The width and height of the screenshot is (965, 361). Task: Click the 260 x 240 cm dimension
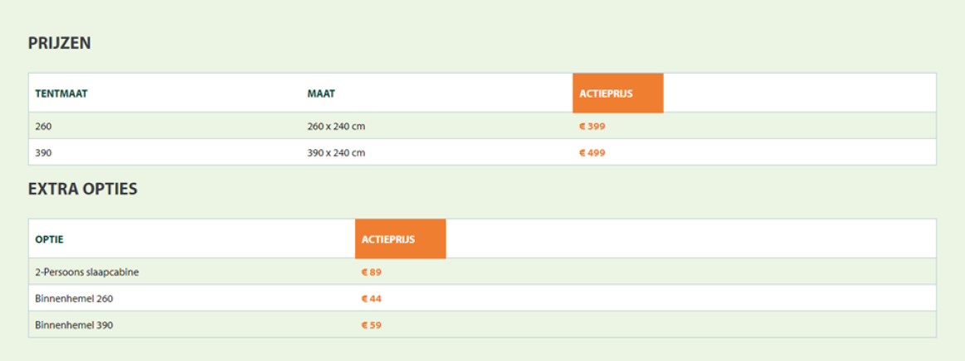click(x=336, y=127)
